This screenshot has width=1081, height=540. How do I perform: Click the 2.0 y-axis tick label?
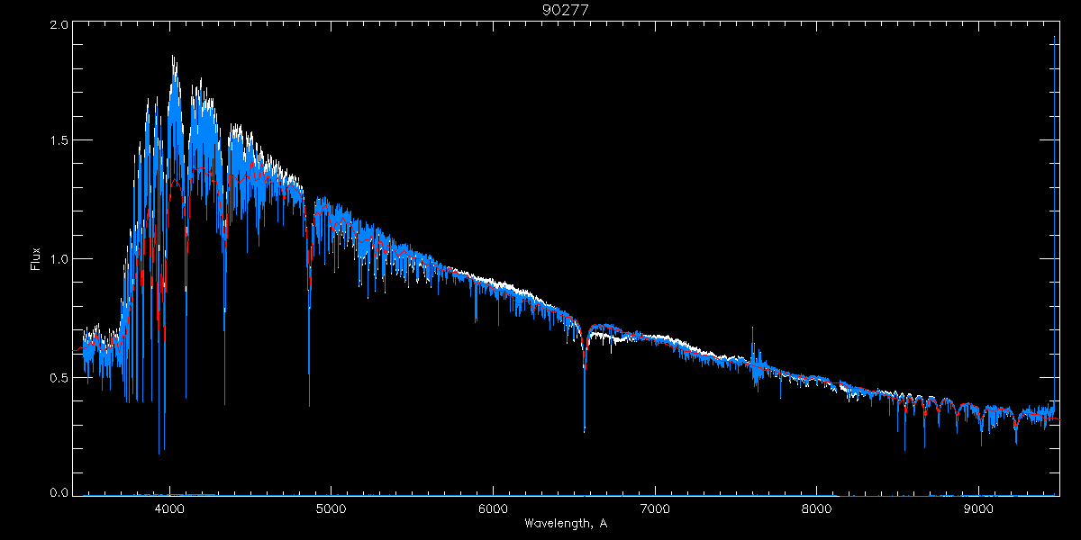[x=59, y=25]
